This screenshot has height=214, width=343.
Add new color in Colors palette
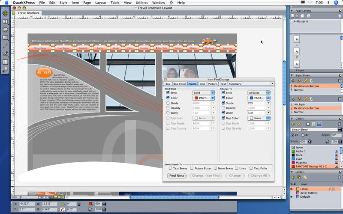click(x=293, y=124)
